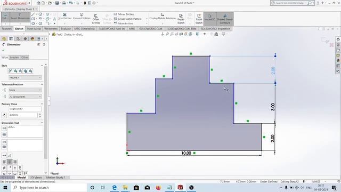The width and height of the screenshot is (341, 192).
Task: Switch to the 3D Views tab
Action: coord(36,178)
